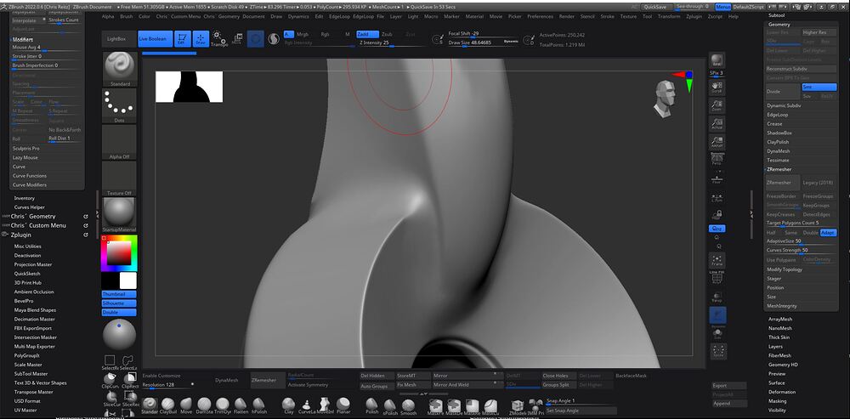Screen dimensions: 850x419
Task: Expand the Sculptris Pro section
Action: click(26, 149)
